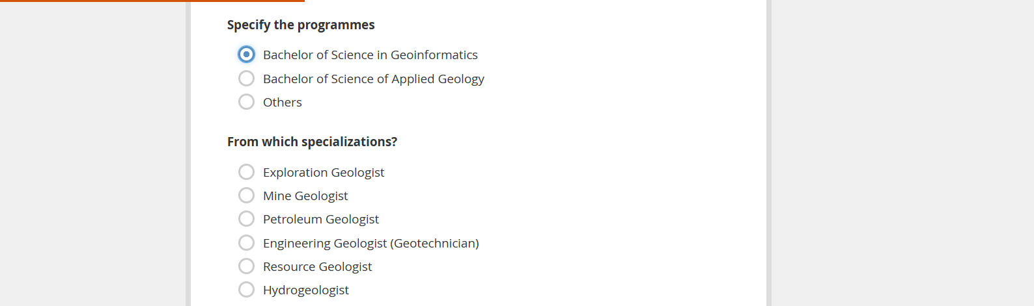This screenshot has height=306, width=1034.
Task: Pick the Resource Geologist radio button
Action: point(246,266)
